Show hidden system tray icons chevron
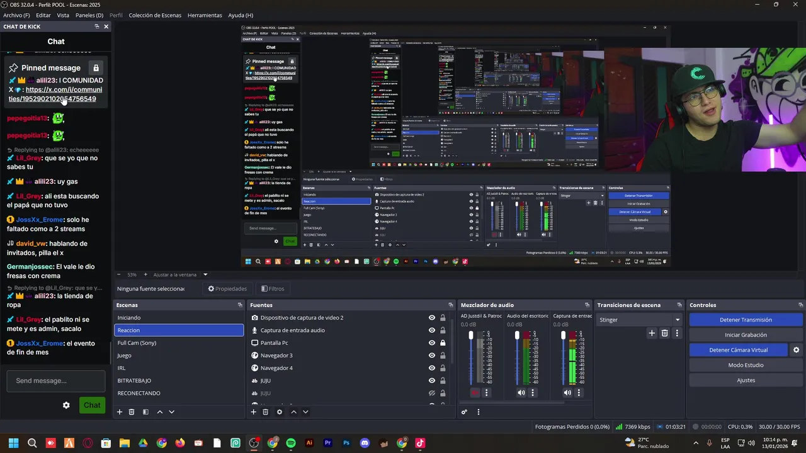 [x=696, y=443]
